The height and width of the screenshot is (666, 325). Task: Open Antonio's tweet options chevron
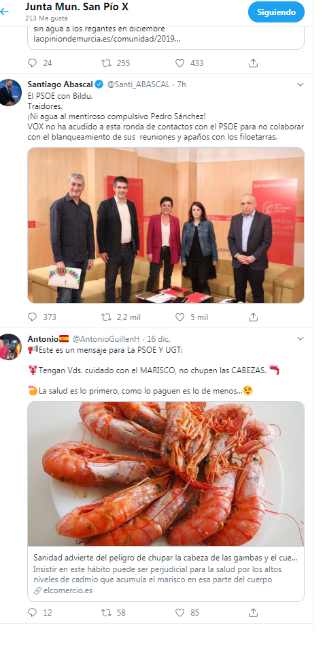click(x=301, y=338)
